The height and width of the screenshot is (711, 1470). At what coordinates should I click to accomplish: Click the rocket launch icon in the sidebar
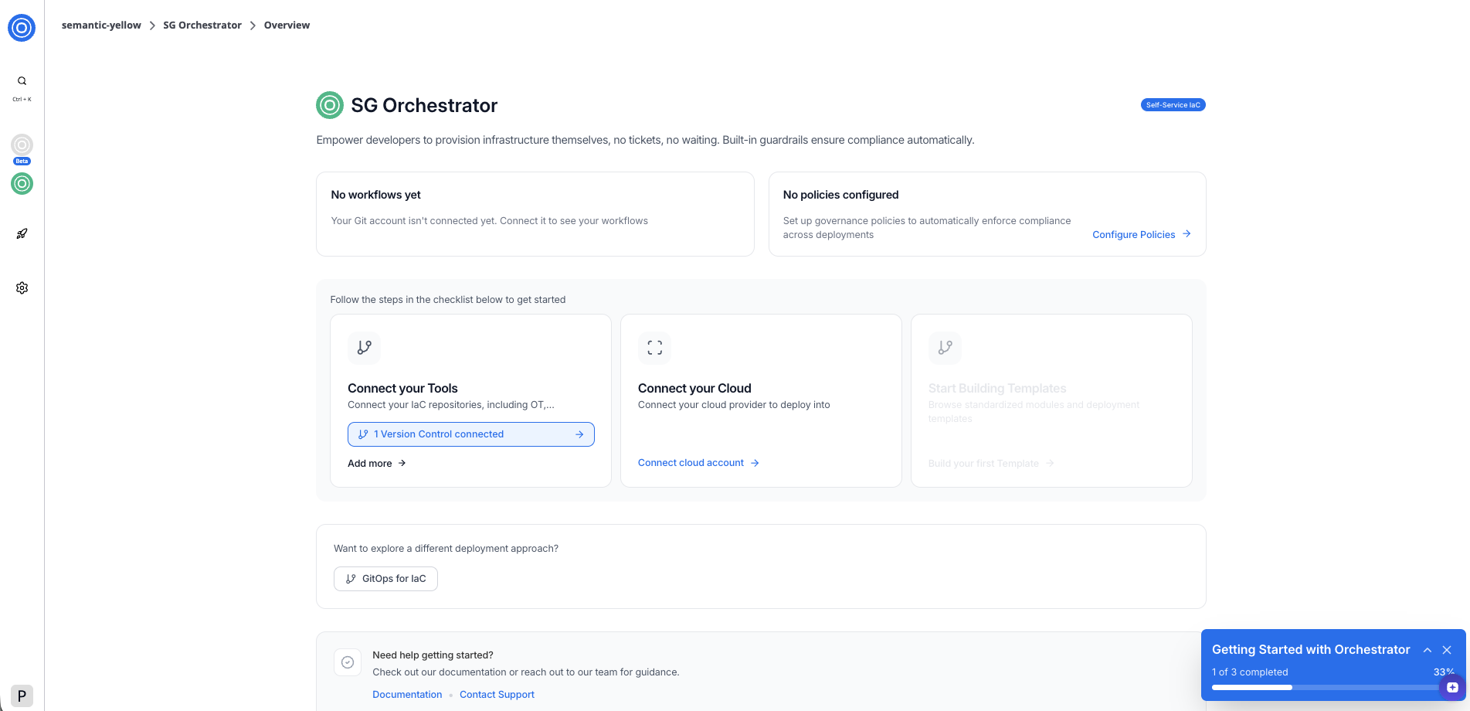pyautogui.click(x=21, y=233)
